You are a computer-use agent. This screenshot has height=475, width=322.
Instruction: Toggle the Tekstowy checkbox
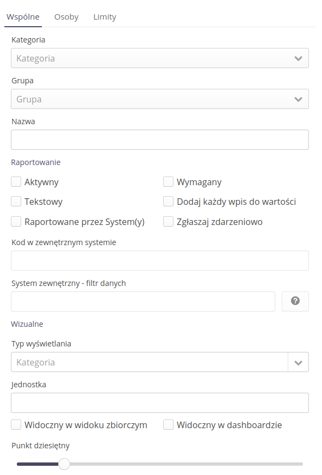[16, 202]
